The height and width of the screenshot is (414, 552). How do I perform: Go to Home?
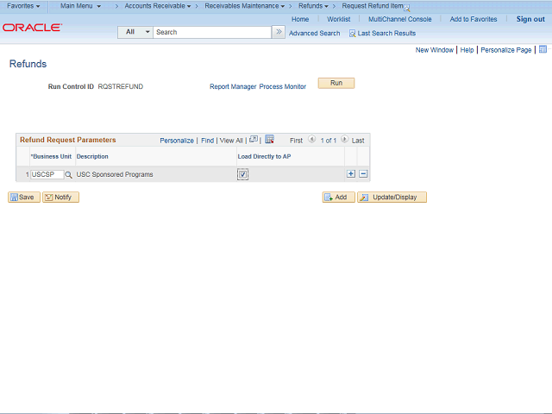(300, 19)
